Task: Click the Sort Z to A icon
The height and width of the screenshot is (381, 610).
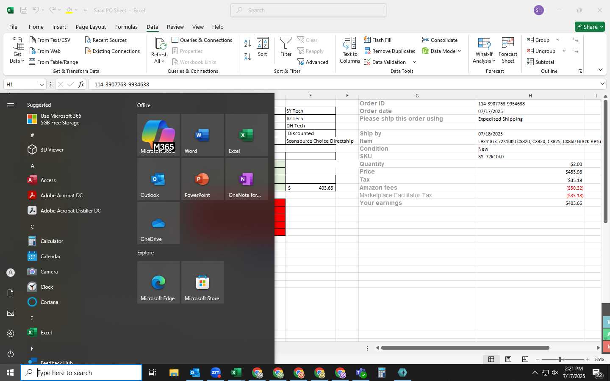Action: 248,56
